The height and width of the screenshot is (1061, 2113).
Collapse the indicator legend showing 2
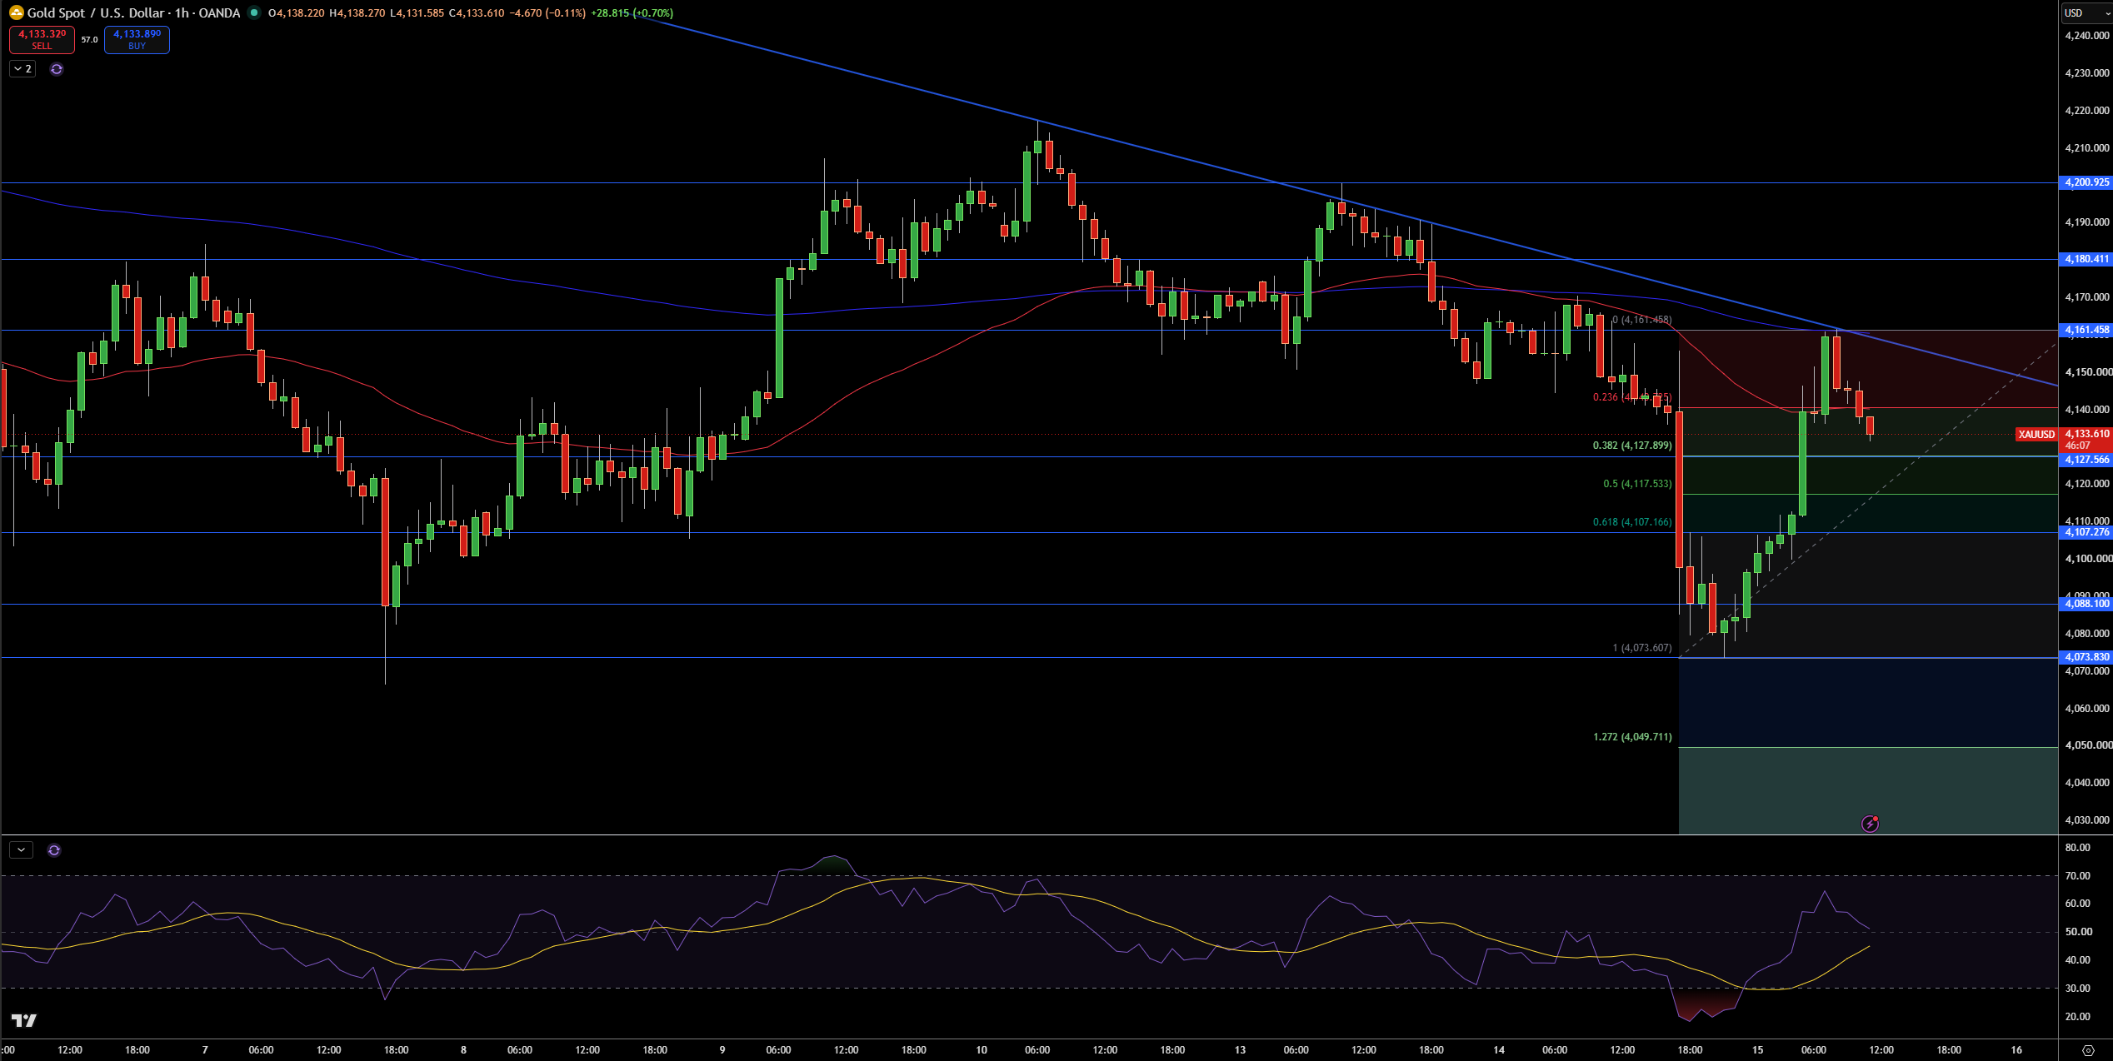(22, 69)
